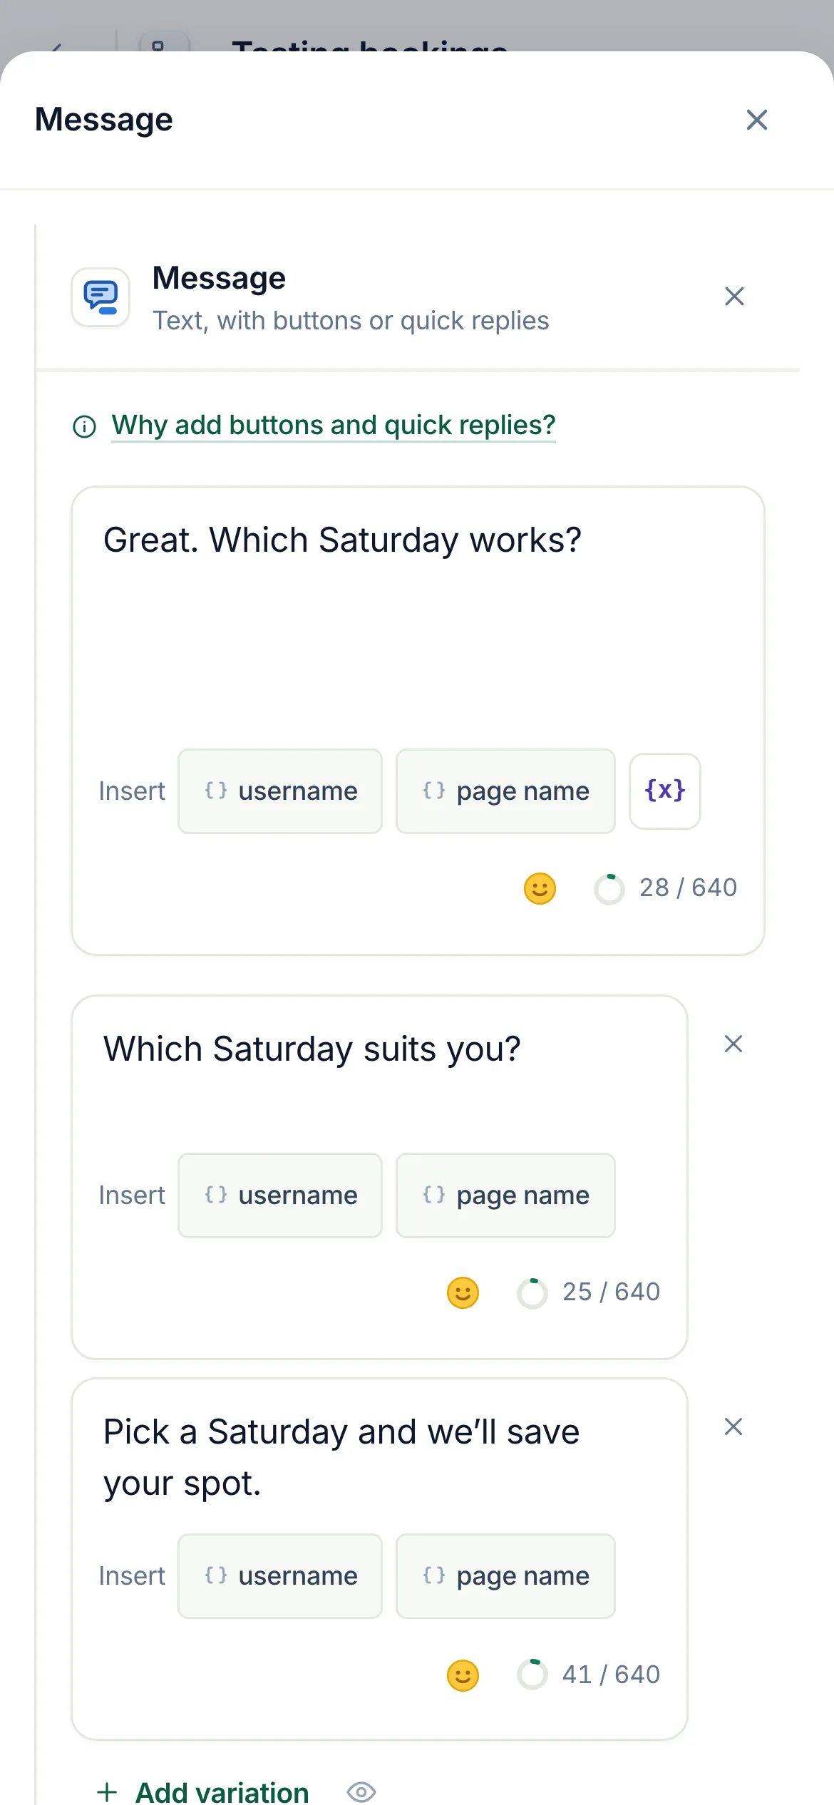The height and width of the screenshot is (1805, 834).
Task: Click the 41 / 640 character counter
Action: pyautogui.click(x=611, y=1675)
